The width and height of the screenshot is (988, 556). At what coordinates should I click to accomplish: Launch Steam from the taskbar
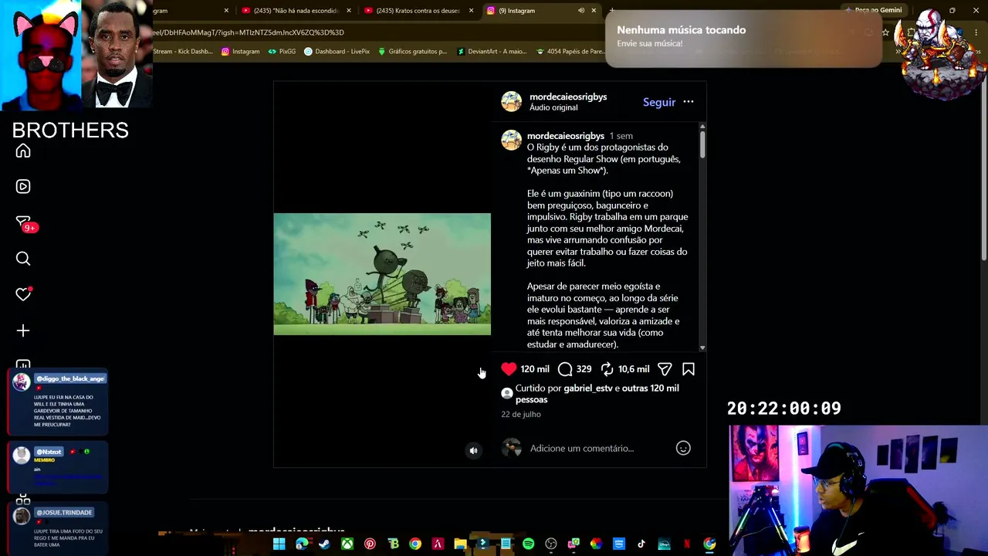(324, 544)
